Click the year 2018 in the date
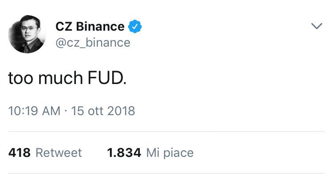Screen dimensions: 327x176 pos(122,111)
